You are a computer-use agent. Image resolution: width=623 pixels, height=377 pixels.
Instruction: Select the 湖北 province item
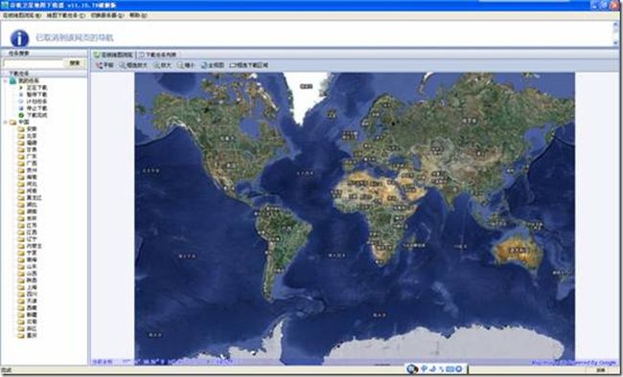pyautogui.click(x=32, y=205)
